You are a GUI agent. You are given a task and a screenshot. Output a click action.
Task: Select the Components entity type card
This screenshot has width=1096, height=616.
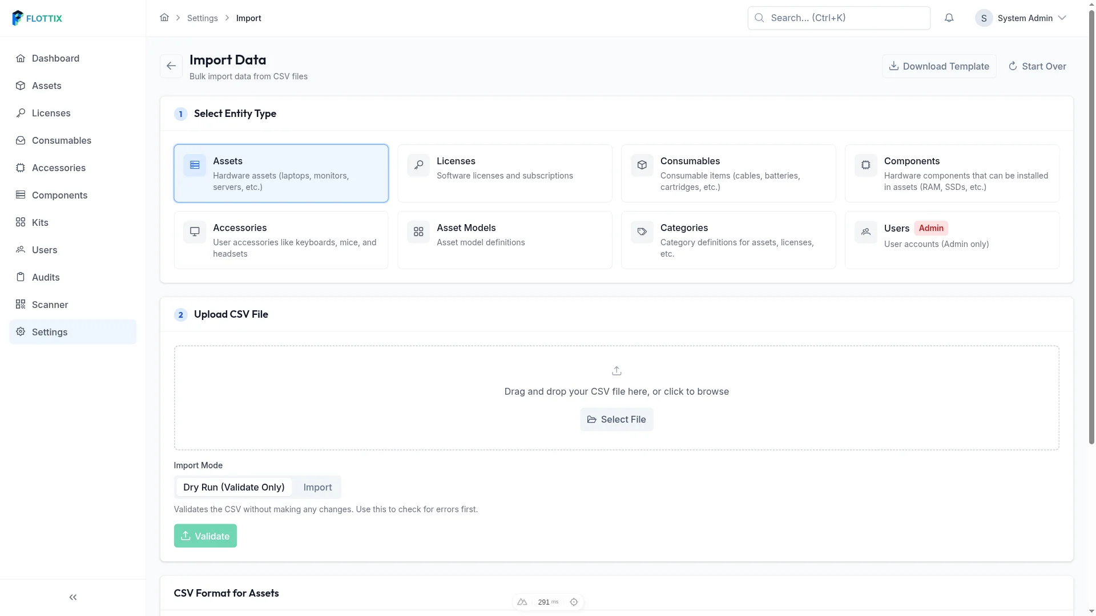[x=952, y=173]
